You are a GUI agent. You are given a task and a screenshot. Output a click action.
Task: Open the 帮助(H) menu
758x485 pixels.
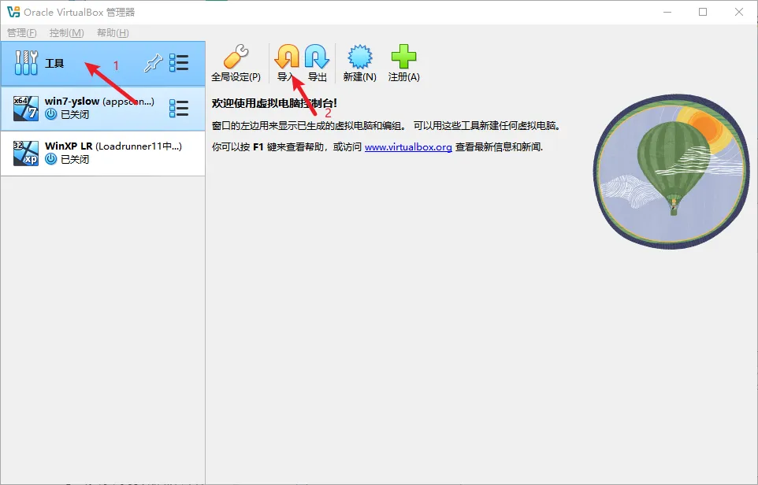[x=113, y=33]
